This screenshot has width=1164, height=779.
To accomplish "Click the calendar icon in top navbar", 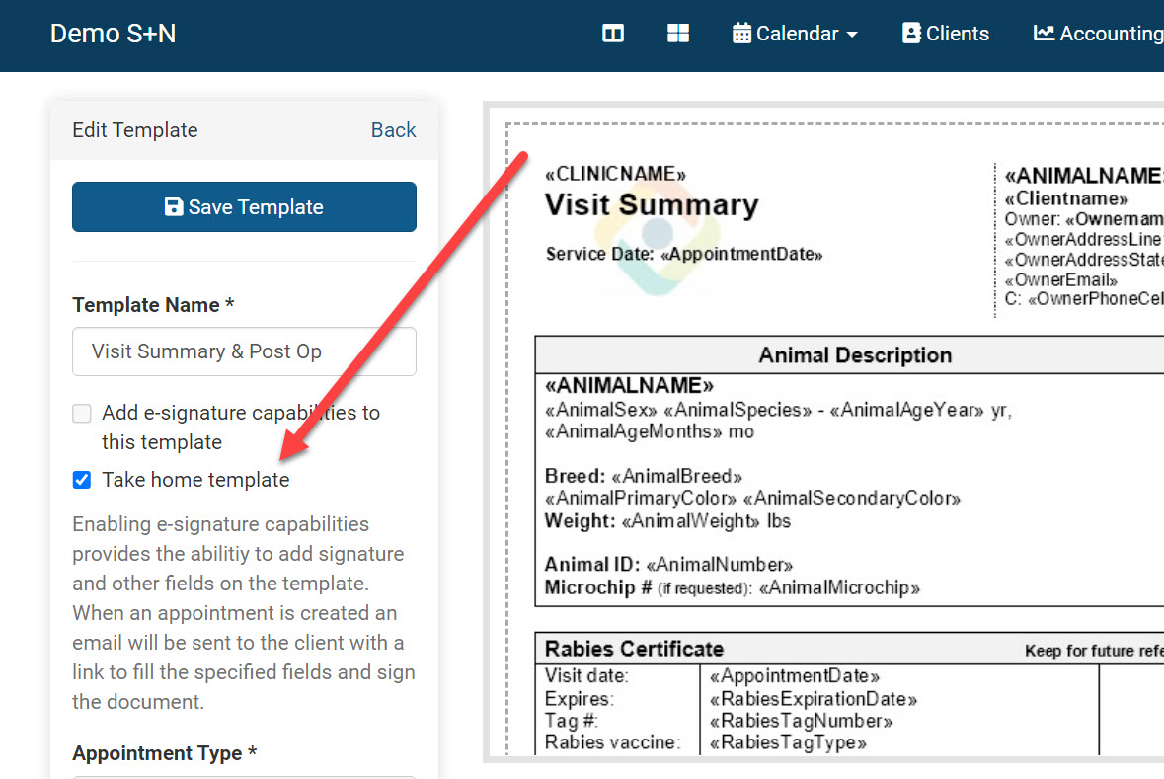I will click(741, 34).
